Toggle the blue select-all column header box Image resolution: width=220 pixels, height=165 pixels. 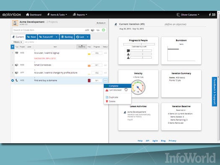coord(13,46)
